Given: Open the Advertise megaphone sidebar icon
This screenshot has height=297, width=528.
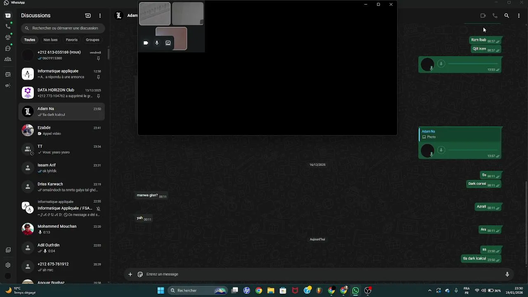Looking at the screenshot, I should (8, 86).
